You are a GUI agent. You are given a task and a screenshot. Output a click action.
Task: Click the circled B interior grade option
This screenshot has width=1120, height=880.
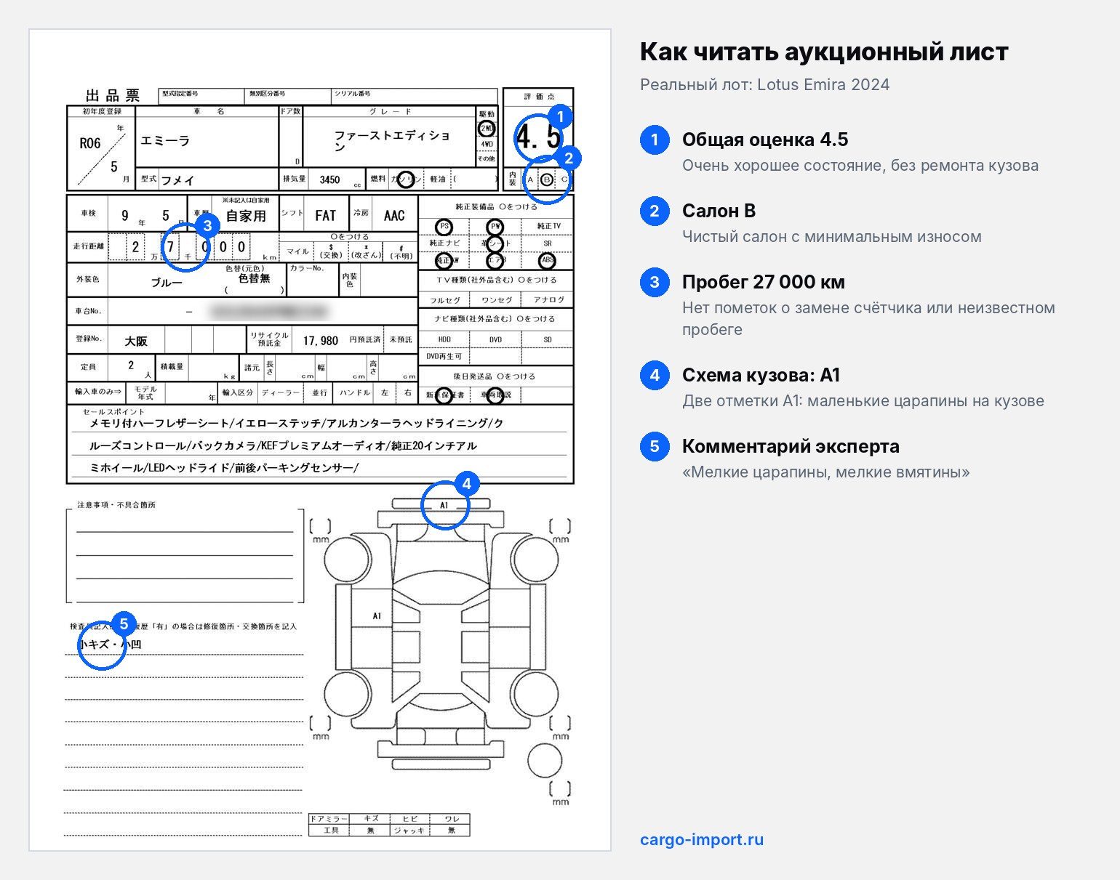pyautogui.click(x=547, y=179)
